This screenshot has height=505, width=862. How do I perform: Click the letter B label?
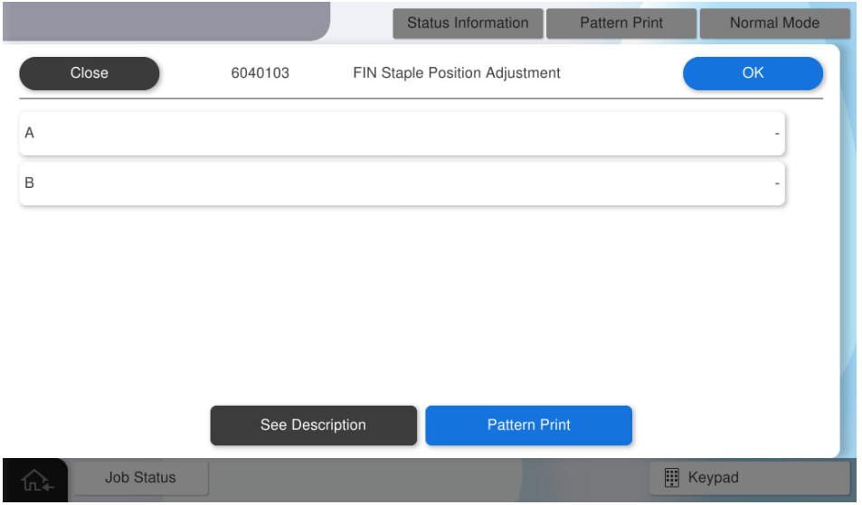30,183
